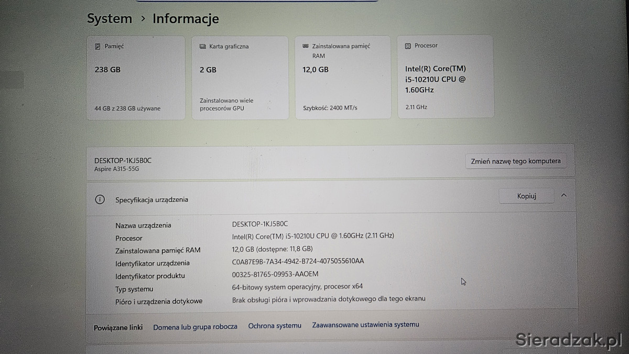Image resolution: width=629 pixels, height=354 pixels.
Task: Select the Brak obsługi pióra i wprowadzania dotykowego text
Action: pos(329,299)
